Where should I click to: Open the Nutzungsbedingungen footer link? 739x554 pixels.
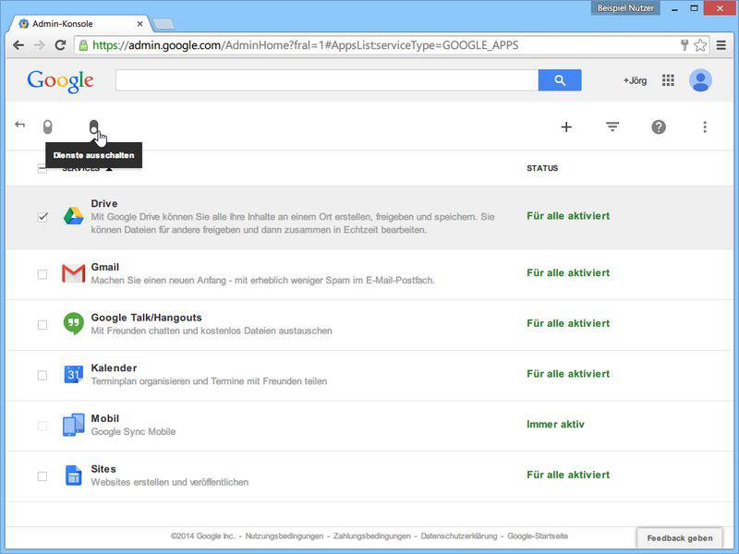click(285, 536)
